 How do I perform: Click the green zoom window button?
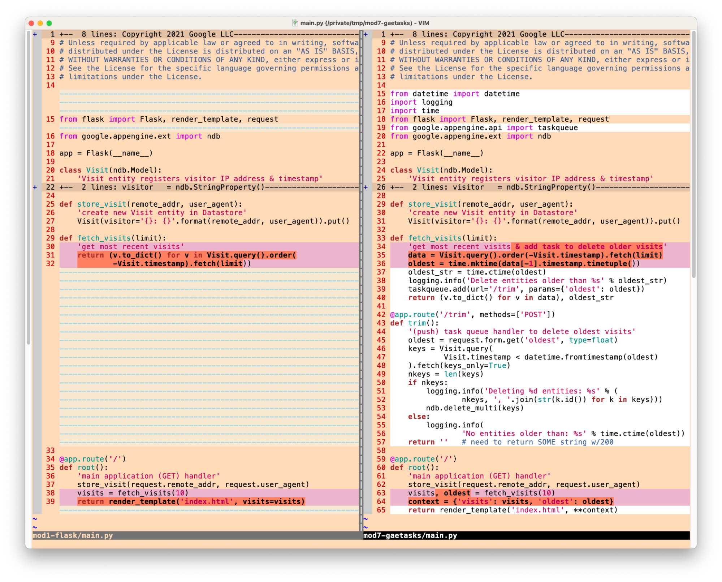[x=49, y=23]
